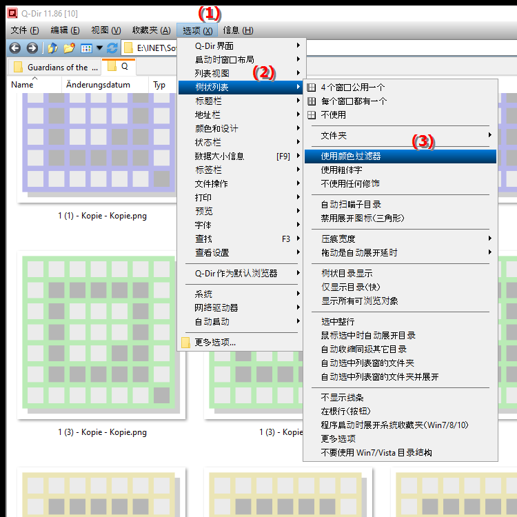Expand the 文件夹 submenu entry
This screenshot has height=517, width=517.
click(x=400, y=136)
